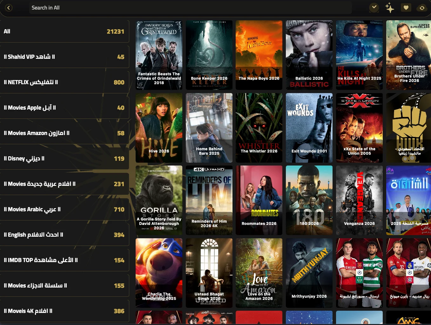The height and width of the screenshot is (325, 431).
Task: Open Fantastic Beasts Crimes of Grindelwald poster
Action: click(x=159, y=55)
